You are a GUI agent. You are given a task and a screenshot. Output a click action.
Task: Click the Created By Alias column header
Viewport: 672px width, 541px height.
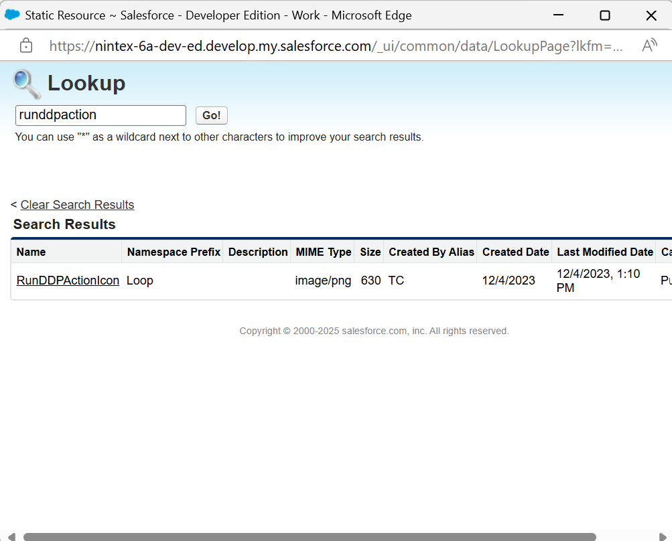(431, 252)
